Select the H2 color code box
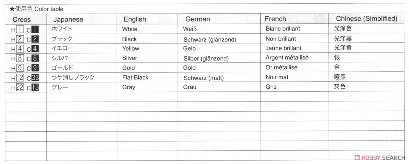 (x=20, y=39)
